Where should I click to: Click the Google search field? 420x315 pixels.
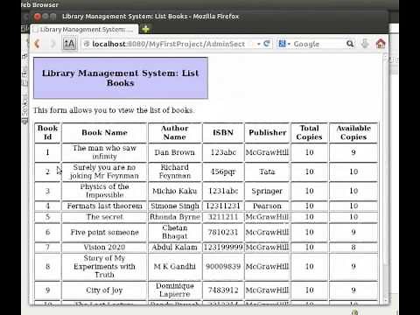pyautogui.click(x=318, y=44)
